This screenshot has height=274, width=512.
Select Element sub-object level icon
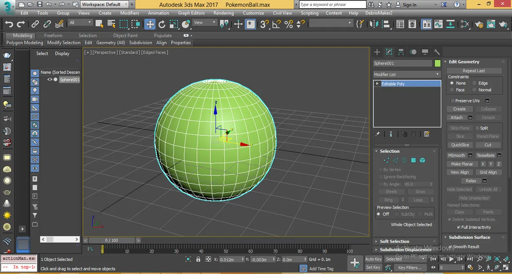click(x=422, y=160)
